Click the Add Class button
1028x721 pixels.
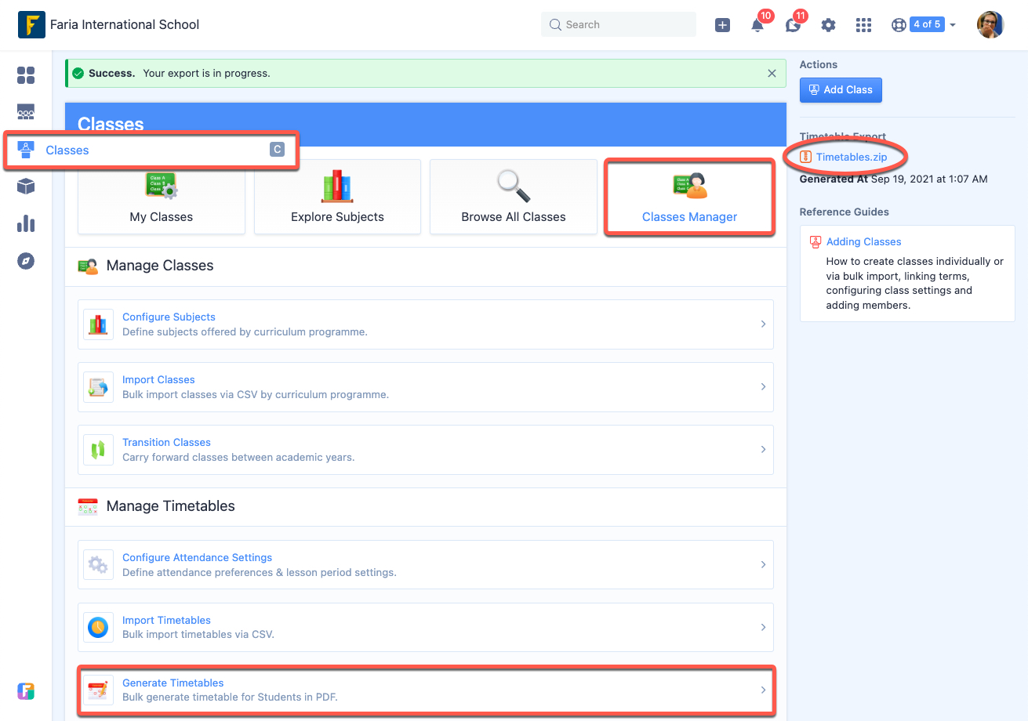click(841, 90)
